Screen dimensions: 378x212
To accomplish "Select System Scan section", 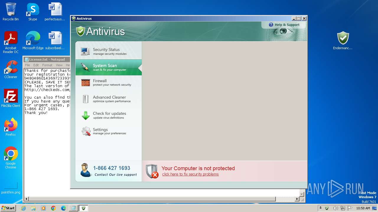I will (x=109, y=67).
